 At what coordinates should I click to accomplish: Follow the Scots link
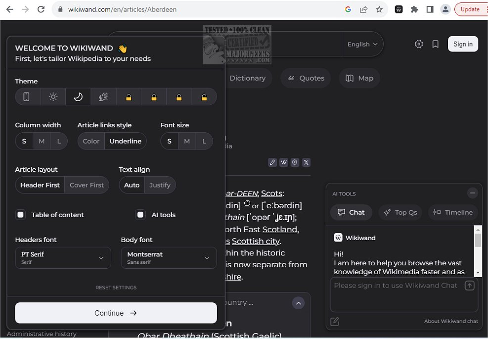click(271, 193)
